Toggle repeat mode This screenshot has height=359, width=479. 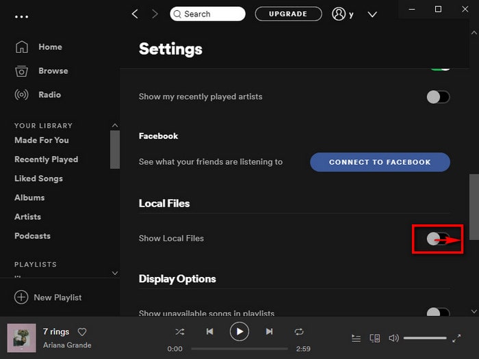(299, 332)
